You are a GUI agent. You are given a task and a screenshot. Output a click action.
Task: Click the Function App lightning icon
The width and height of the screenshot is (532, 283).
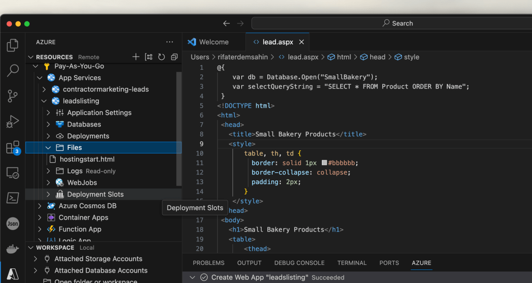click(x=51, y=229)
